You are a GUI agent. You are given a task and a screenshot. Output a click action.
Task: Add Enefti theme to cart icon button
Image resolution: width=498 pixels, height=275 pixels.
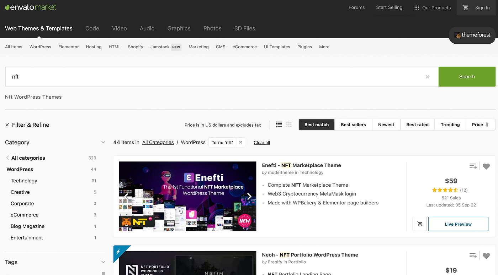(x=420, y=224)
